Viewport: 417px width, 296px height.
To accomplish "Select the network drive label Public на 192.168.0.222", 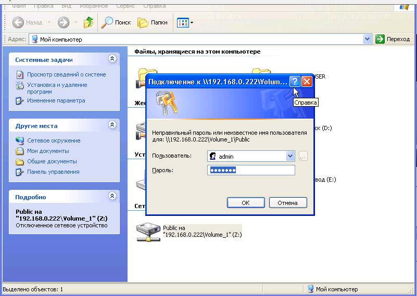I will pos(203,231).
